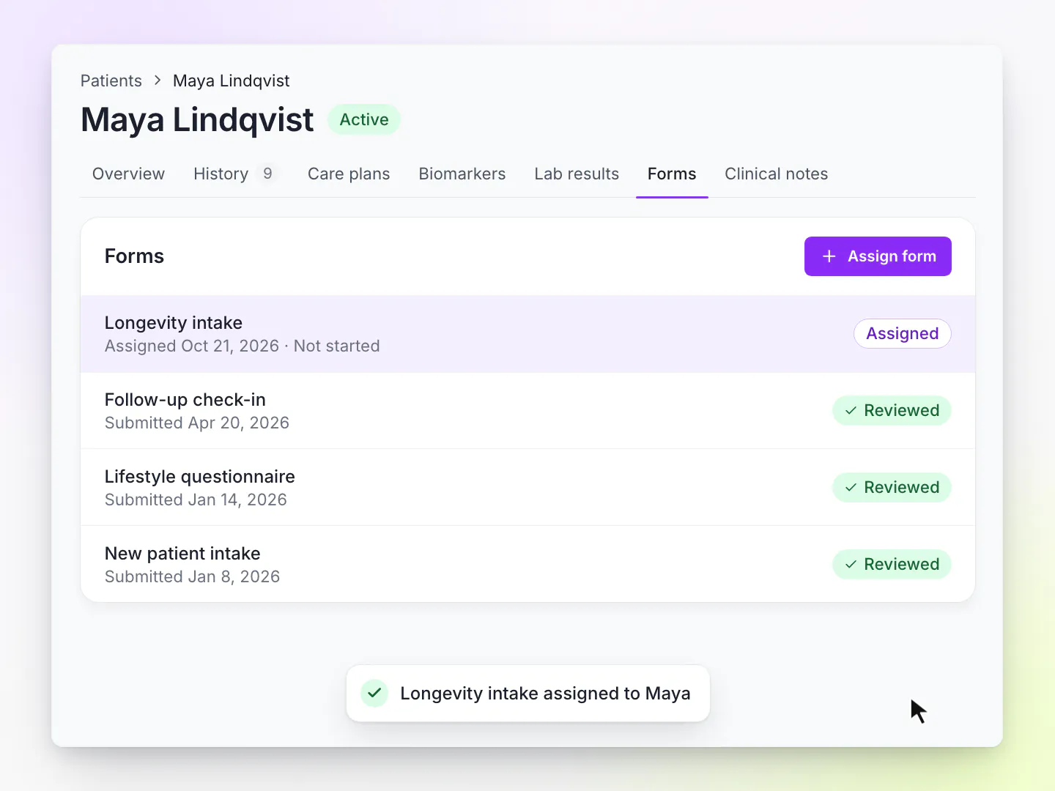Image resolution: width=1055 pixels, height=791 pixels.
Task: Click the Maya Lindqvist breadcrumb item
Action: (x=232, y=81)
